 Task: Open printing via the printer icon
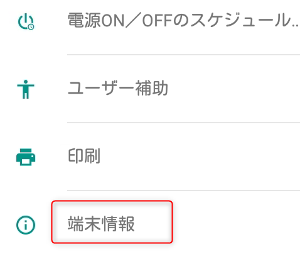coord(26,157)
